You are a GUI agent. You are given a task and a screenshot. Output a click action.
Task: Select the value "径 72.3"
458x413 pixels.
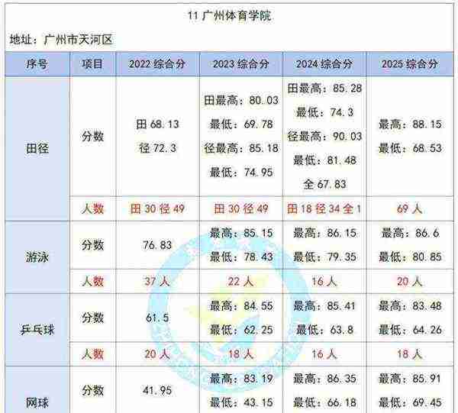click(157, 148)
